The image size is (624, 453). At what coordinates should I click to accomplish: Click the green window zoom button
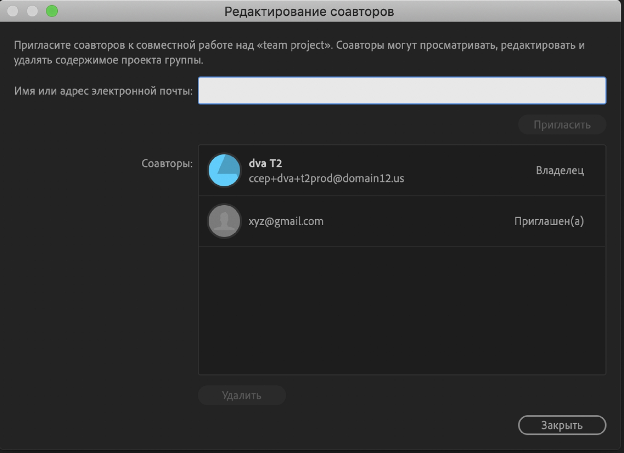click(52, 11)
